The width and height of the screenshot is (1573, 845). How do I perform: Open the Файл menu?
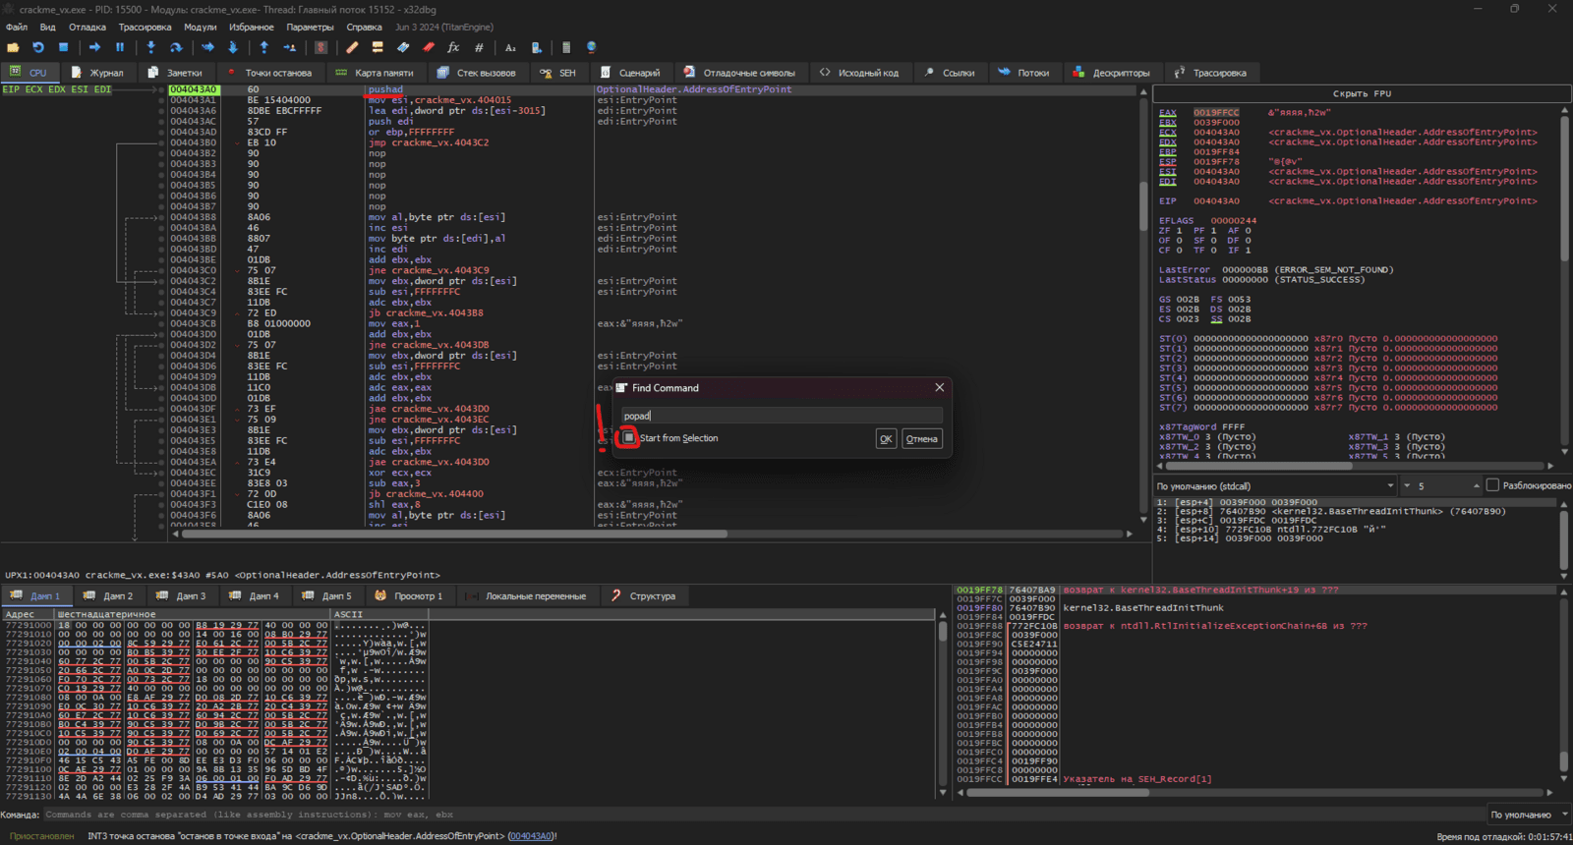[x=17, y=28]
